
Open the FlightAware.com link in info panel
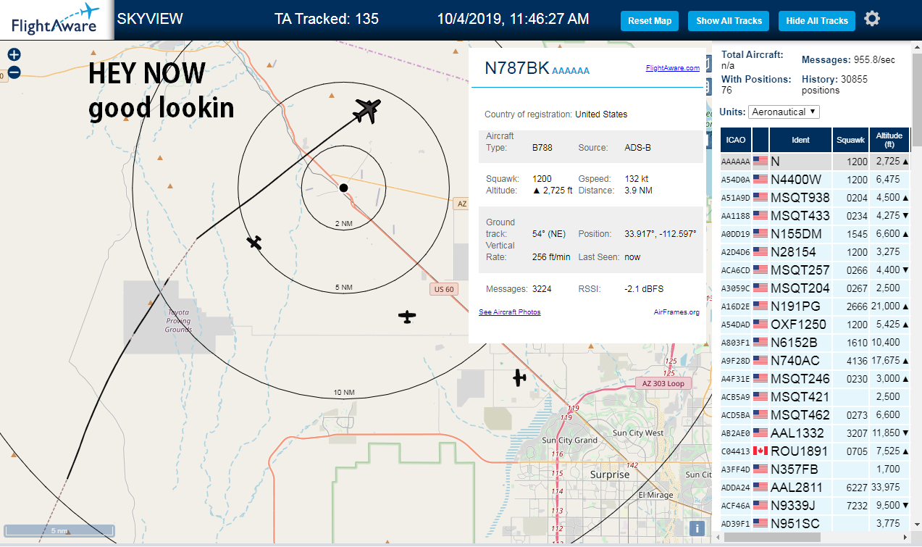[673, 68]
